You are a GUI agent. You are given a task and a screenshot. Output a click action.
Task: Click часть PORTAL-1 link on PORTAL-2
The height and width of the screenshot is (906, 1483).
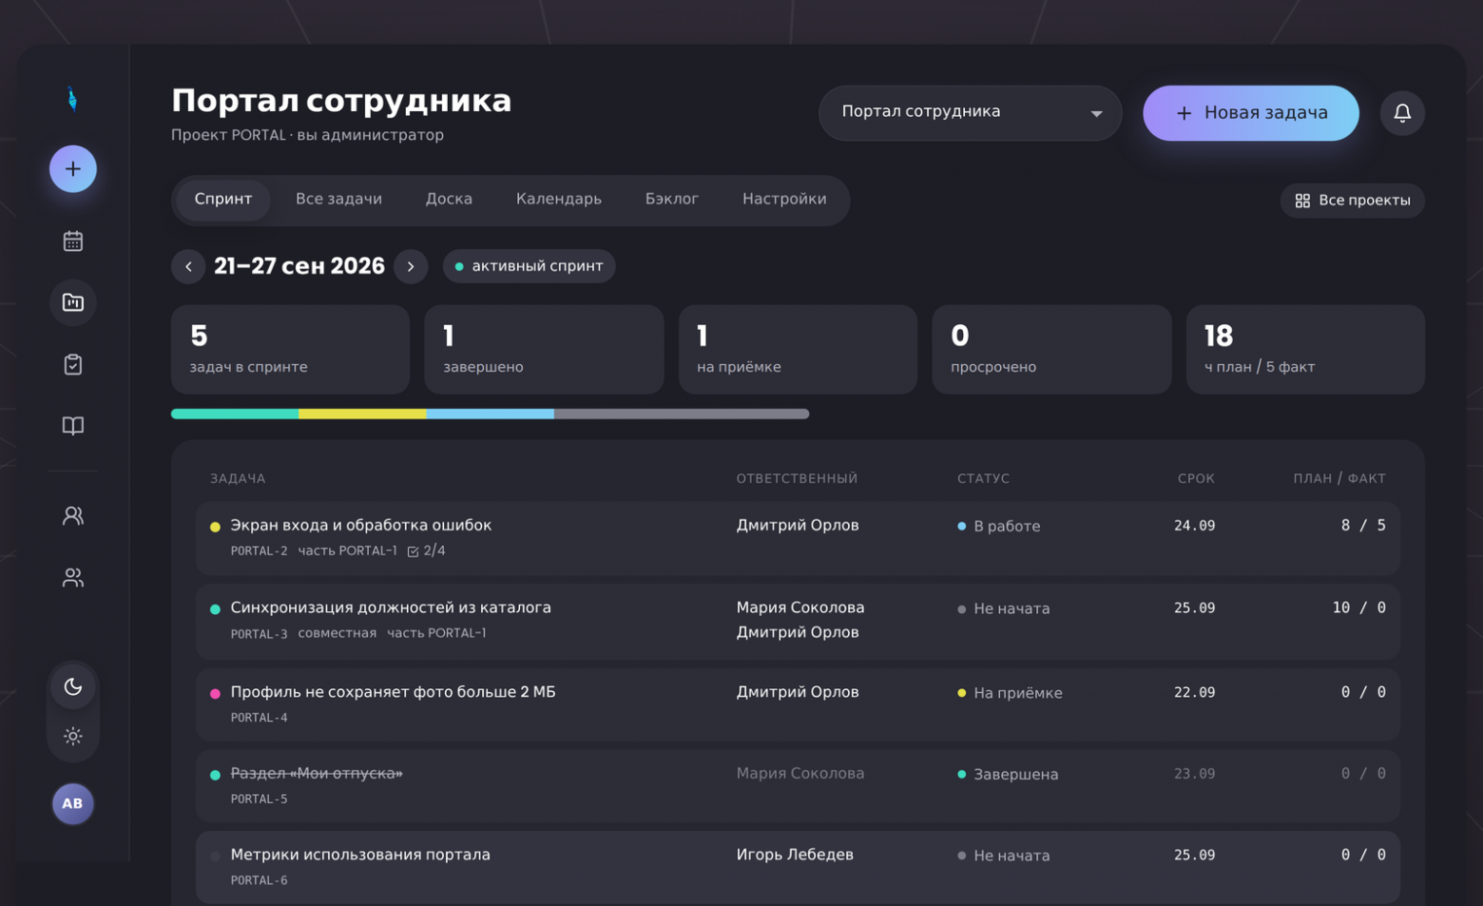(x=348, y=551)
